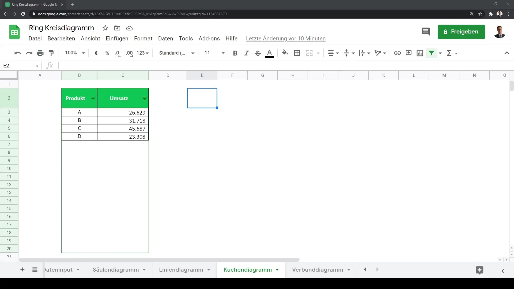Open the Format menu

143,39
